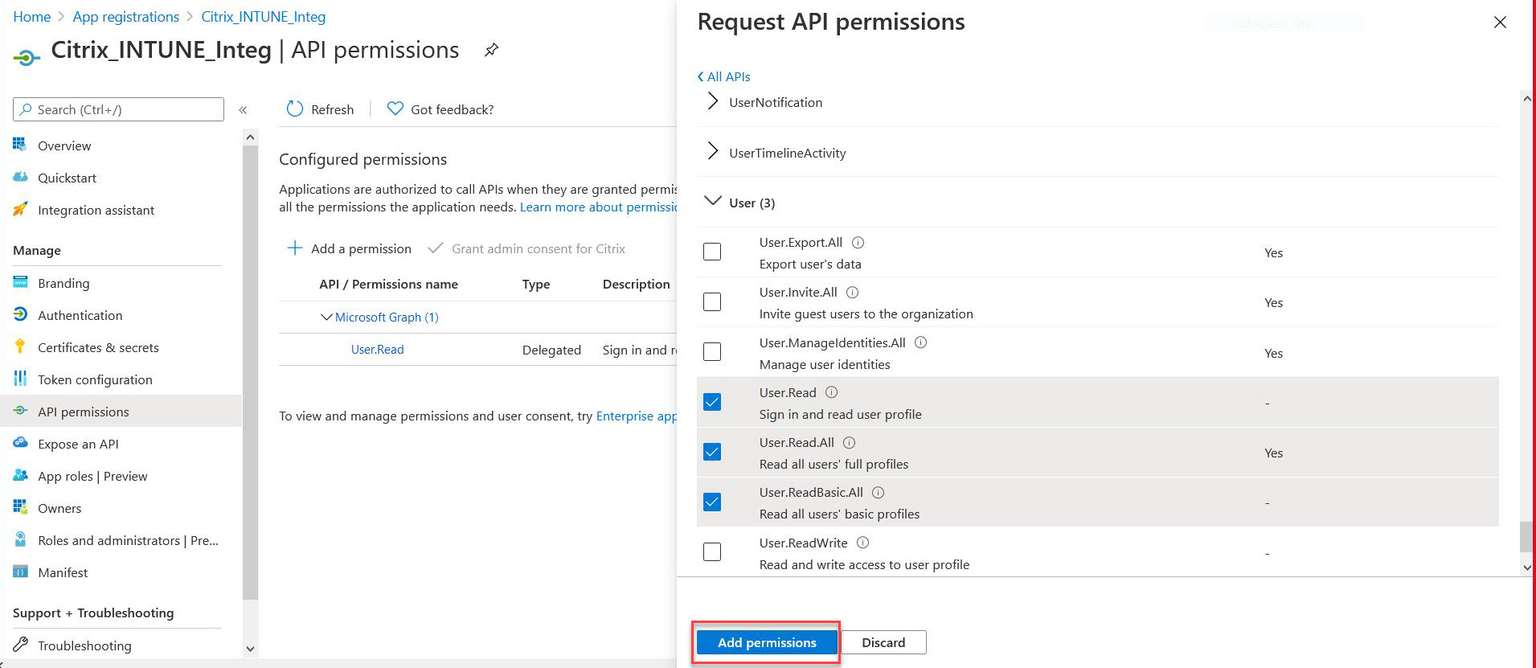Close the Request API permissions panel
Viewport: 1536px width, 668px height.
point(1500,23)
